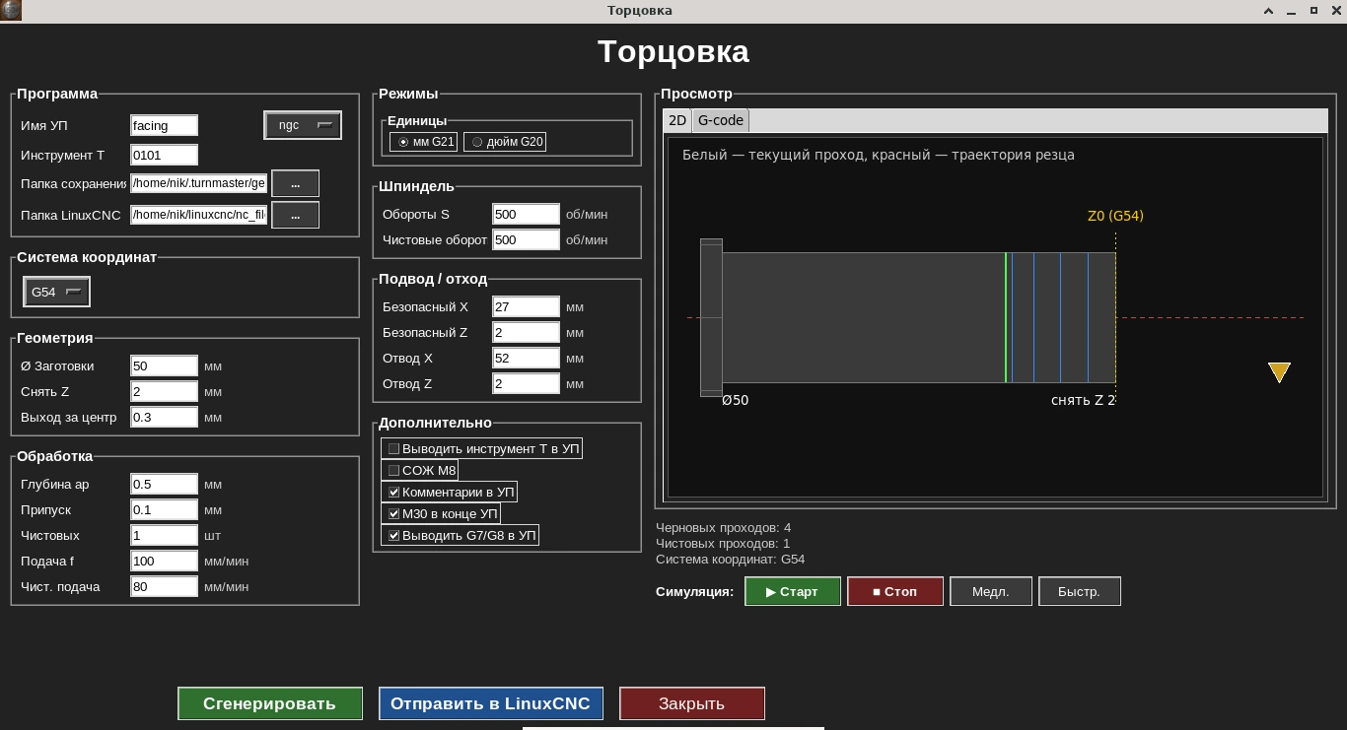Toggle M30 в конце УП checkbox

[x=441, y=514]
